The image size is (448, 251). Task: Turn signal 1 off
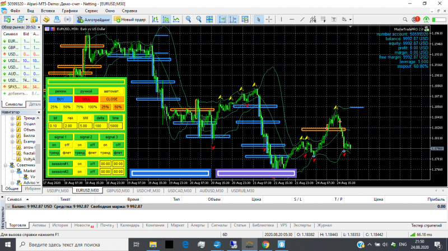coord(67,145)
